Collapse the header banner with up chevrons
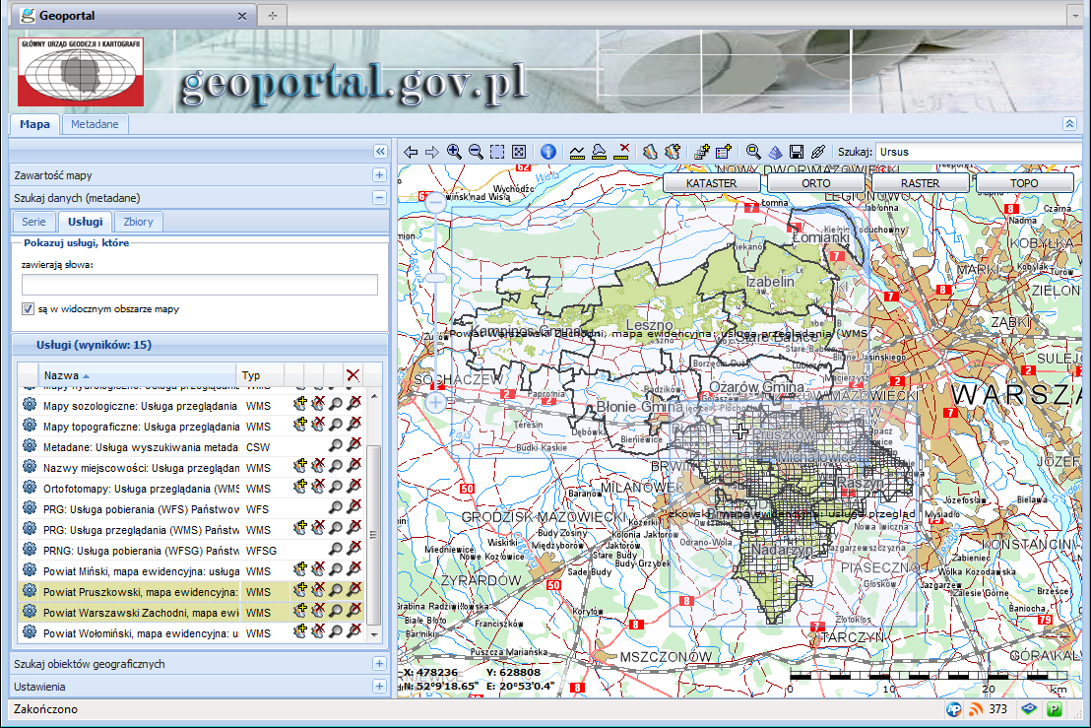The image size is (1091, 728). (1069, 124)
